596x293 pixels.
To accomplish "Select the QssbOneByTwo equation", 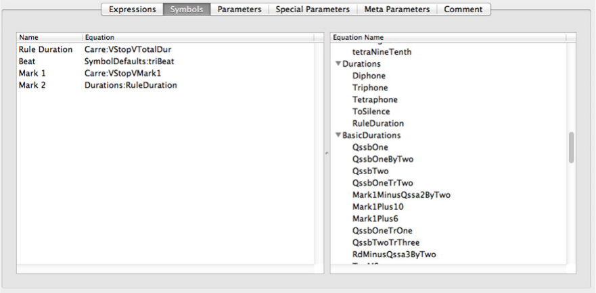I will coord(383,159).
